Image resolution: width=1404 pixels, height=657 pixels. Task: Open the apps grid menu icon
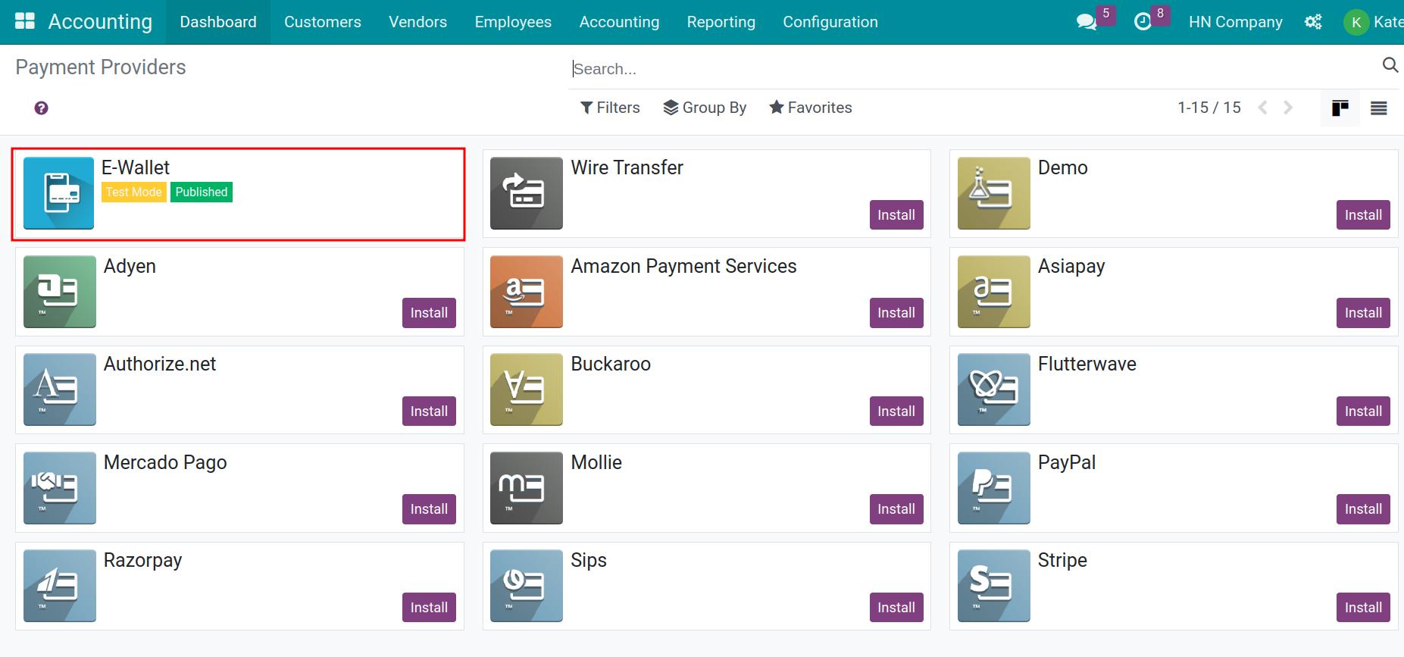[25, 21]
